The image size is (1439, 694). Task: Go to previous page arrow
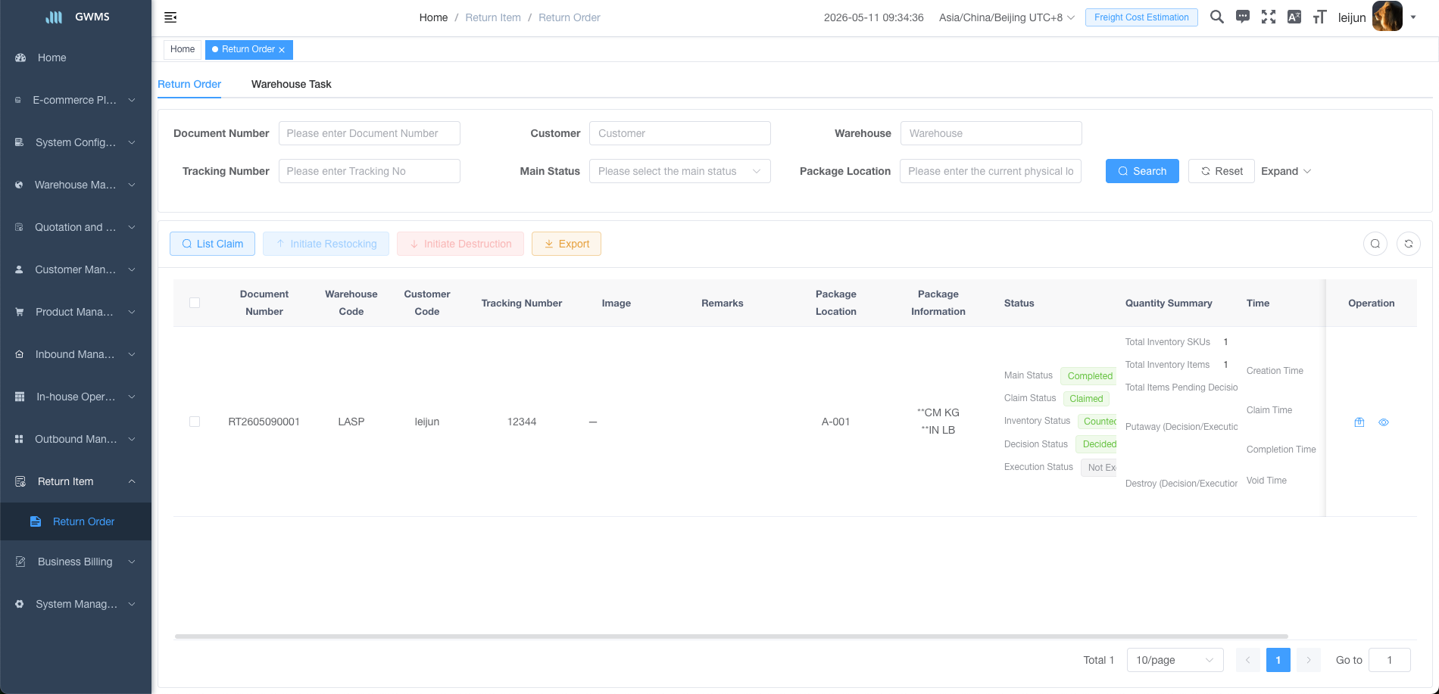pos(1248,660)
